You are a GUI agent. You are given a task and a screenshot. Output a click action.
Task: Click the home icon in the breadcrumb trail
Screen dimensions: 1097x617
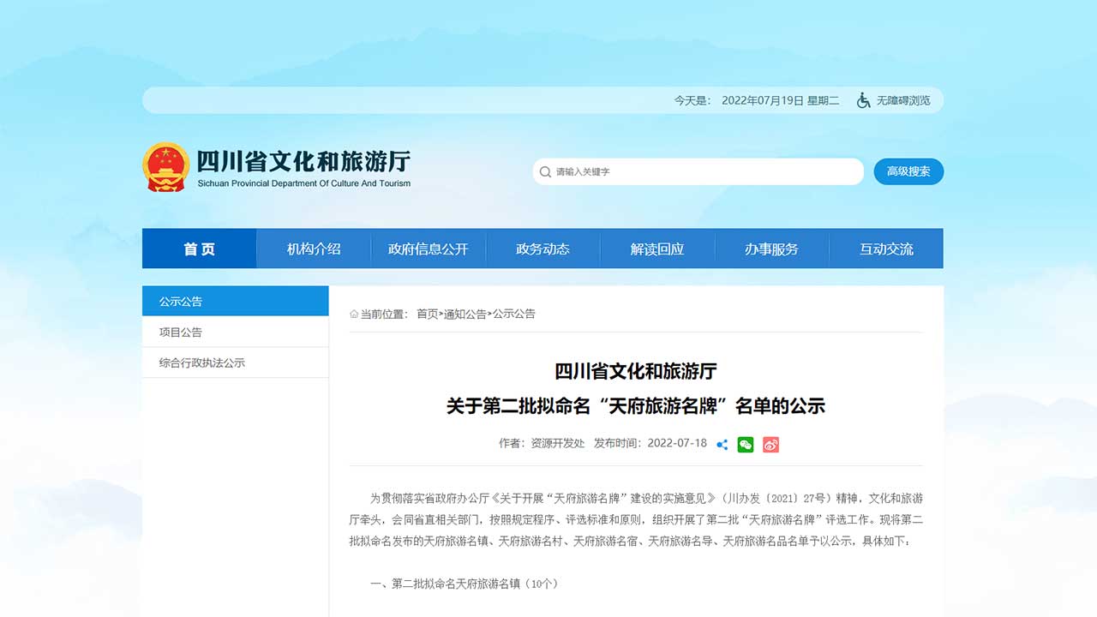point(353,314)
